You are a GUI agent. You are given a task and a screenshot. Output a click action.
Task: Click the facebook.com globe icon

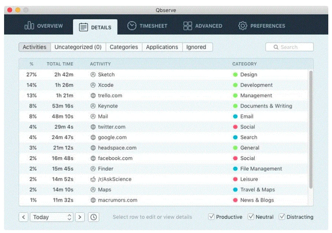click(93, 158)
